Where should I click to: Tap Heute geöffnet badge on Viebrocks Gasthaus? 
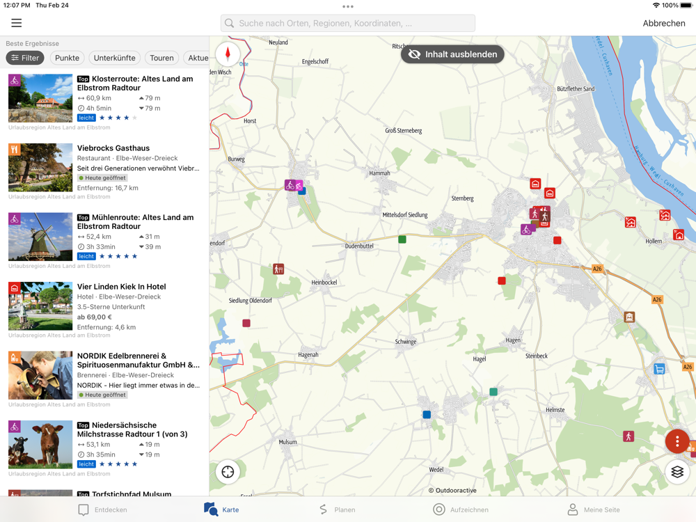(x=102, y=178)
